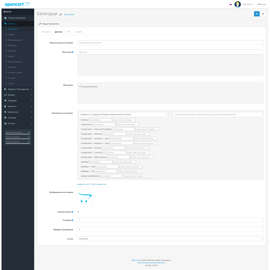Click the Выход logout link
The image size is (270, 270).
pos(262,4)
